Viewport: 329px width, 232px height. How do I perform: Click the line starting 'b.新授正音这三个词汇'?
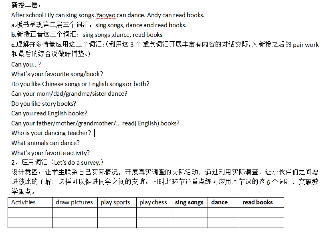coord(87,34)
